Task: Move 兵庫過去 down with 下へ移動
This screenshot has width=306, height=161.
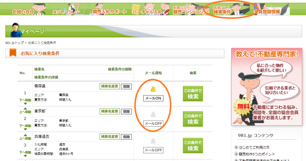Action: pyautogui.click(x=25, y=154)
